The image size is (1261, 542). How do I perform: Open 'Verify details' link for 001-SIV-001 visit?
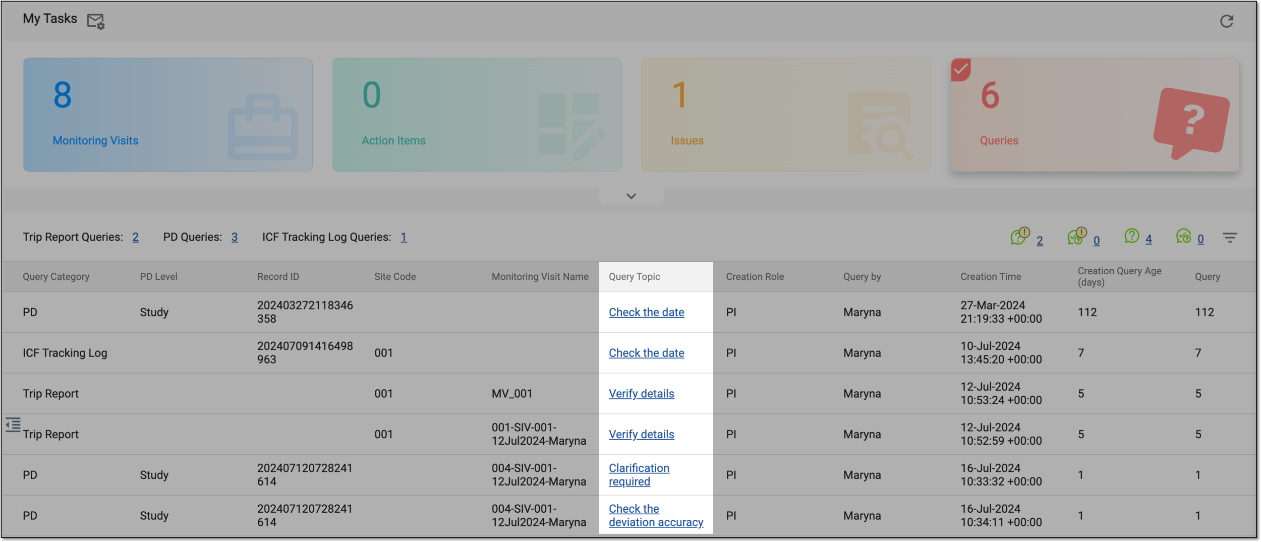point(641,435)
